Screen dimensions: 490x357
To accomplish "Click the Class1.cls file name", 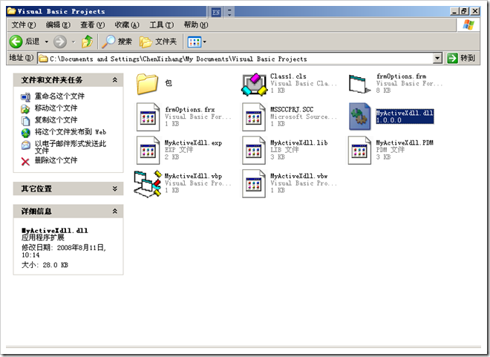I will 288,76.
